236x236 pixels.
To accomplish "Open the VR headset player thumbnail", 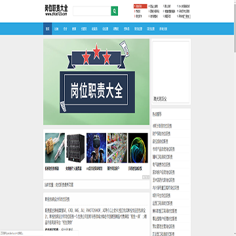I will (x=96, y=148).
